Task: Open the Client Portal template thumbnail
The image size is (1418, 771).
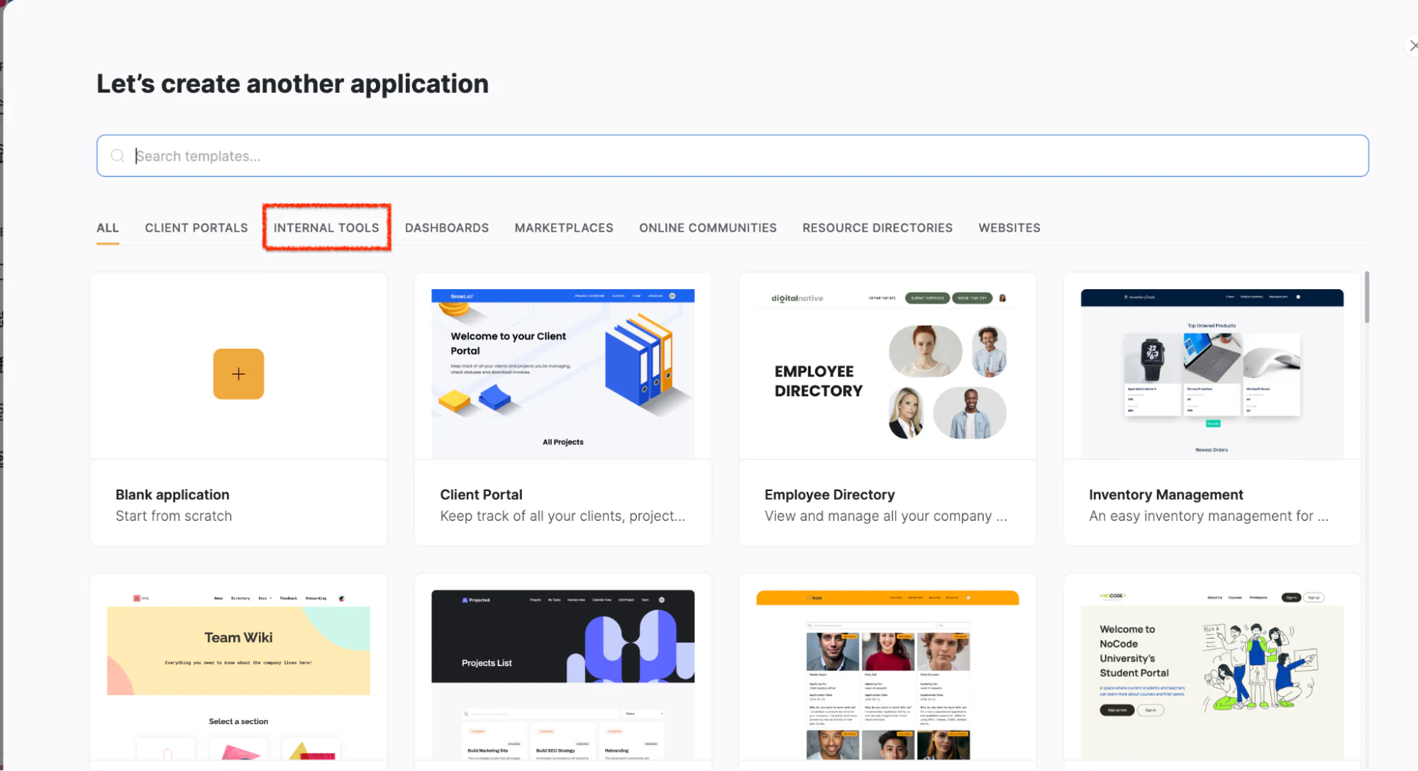Action: [x=563, y=373]
